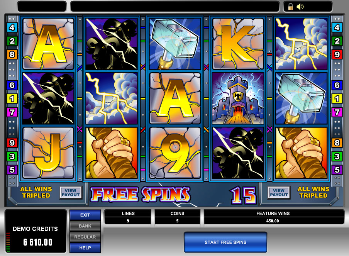Click the orange payline 8 marker on left
349x256 pixels.
12,54
